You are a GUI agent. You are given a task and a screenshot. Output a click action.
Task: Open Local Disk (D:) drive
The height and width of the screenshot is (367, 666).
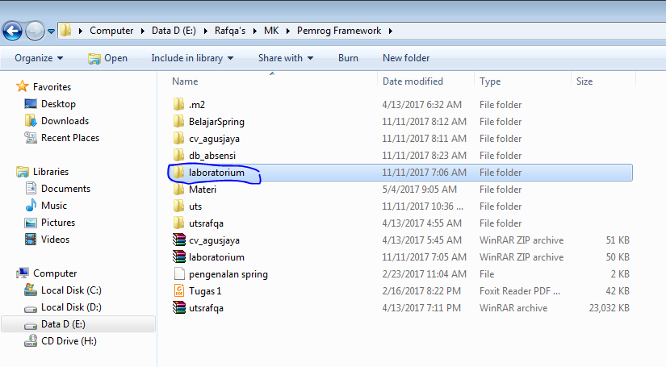tap(71, 307)
